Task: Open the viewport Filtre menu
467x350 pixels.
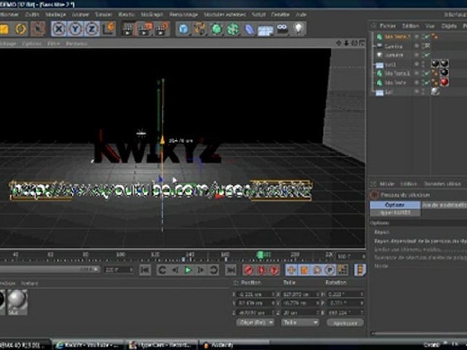Action: point(54,43)
